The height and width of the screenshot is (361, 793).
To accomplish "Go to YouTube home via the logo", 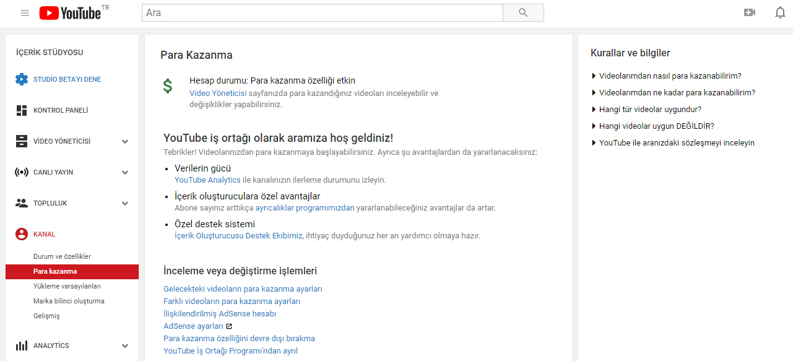I will [70, 12].
